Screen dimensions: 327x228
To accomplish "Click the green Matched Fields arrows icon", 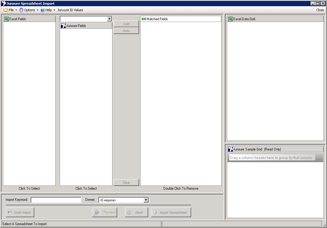I will coord(144,19).
